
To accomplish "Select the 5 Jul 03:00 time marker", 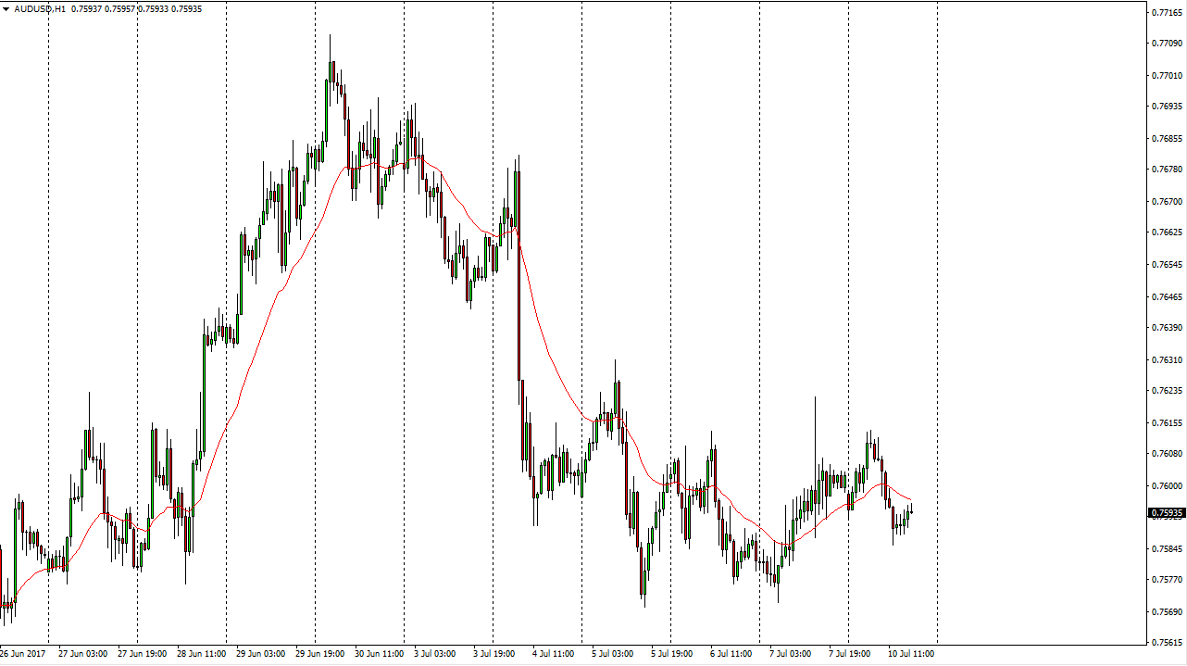I will tap(611, 654).
